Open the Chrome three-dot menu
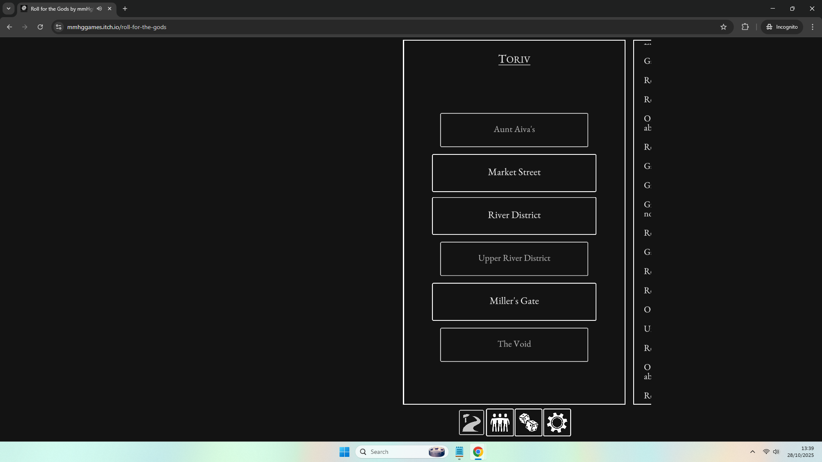 click(813, 27)
